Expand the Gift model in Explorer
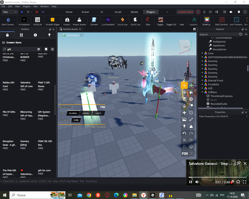The height and width of the screenshot is (199, 249). [x=202, y=88]
